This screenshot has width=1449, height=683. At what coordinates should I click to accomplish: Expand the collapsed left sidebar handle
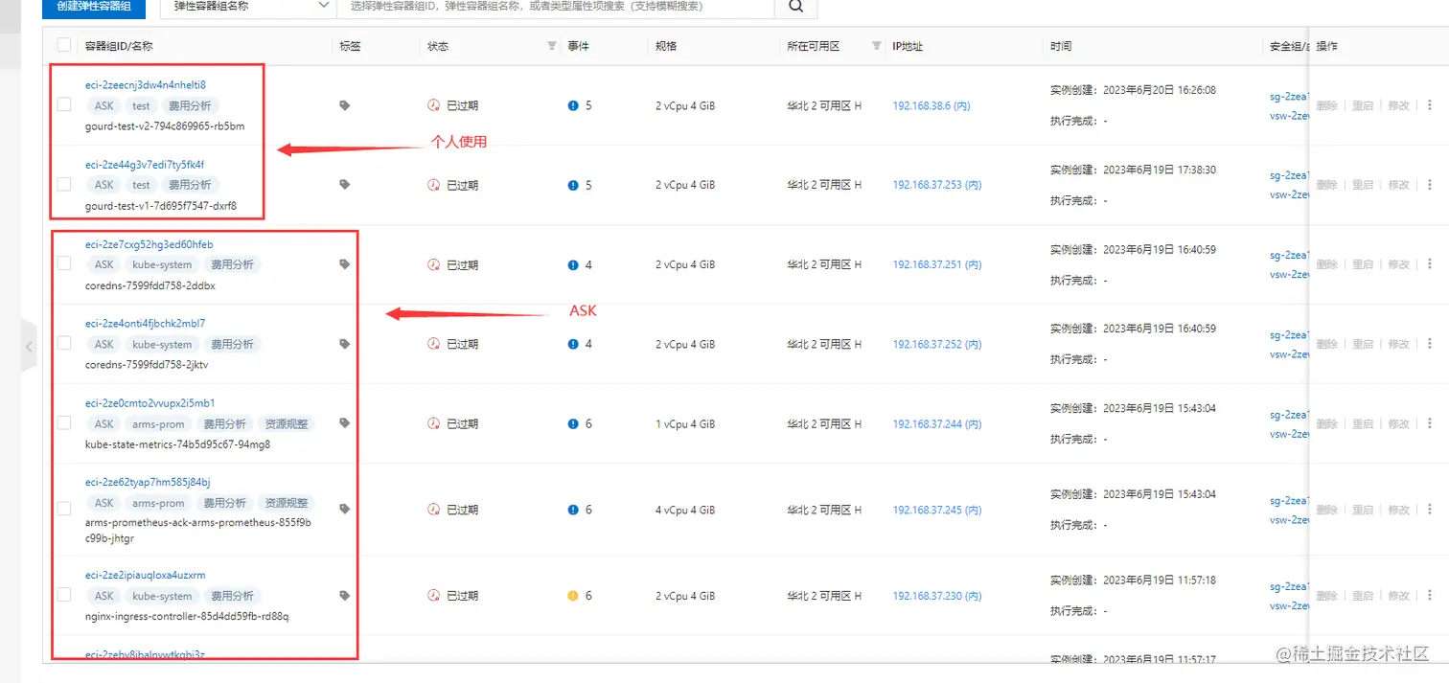pyautogui.click(x=29, y=346)
